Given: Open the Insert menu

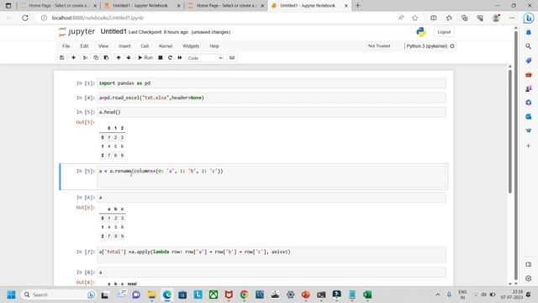Looking at the screenshot, I should click(x=124, y=46).
